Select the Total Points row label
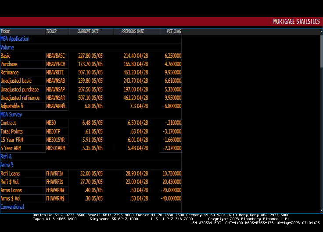Viewport: 323px width, 232px height. pyautogui.click(x=12, y=131)
